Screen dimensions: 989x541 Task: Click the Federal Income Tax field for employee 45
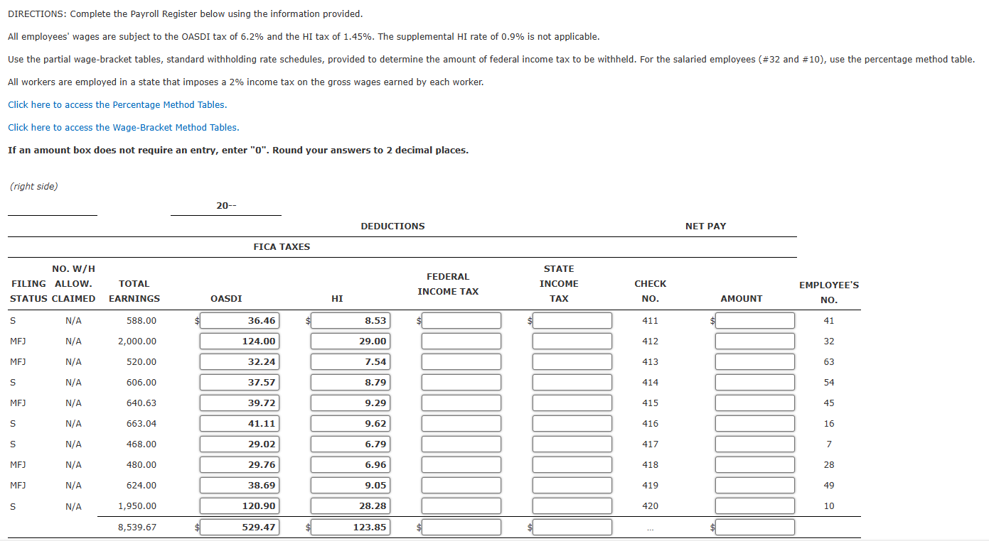[461, 403]
